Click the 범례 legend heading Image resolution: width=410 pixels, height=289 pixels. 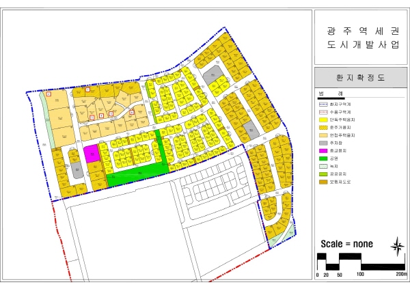[x=330, y=93]
